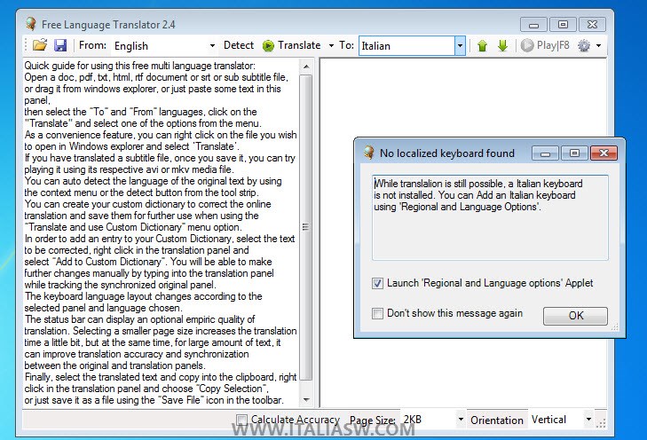Viewport: 647px width, 440px height.
Task: Click into the source text panel
Action: (x=161, y=233)
